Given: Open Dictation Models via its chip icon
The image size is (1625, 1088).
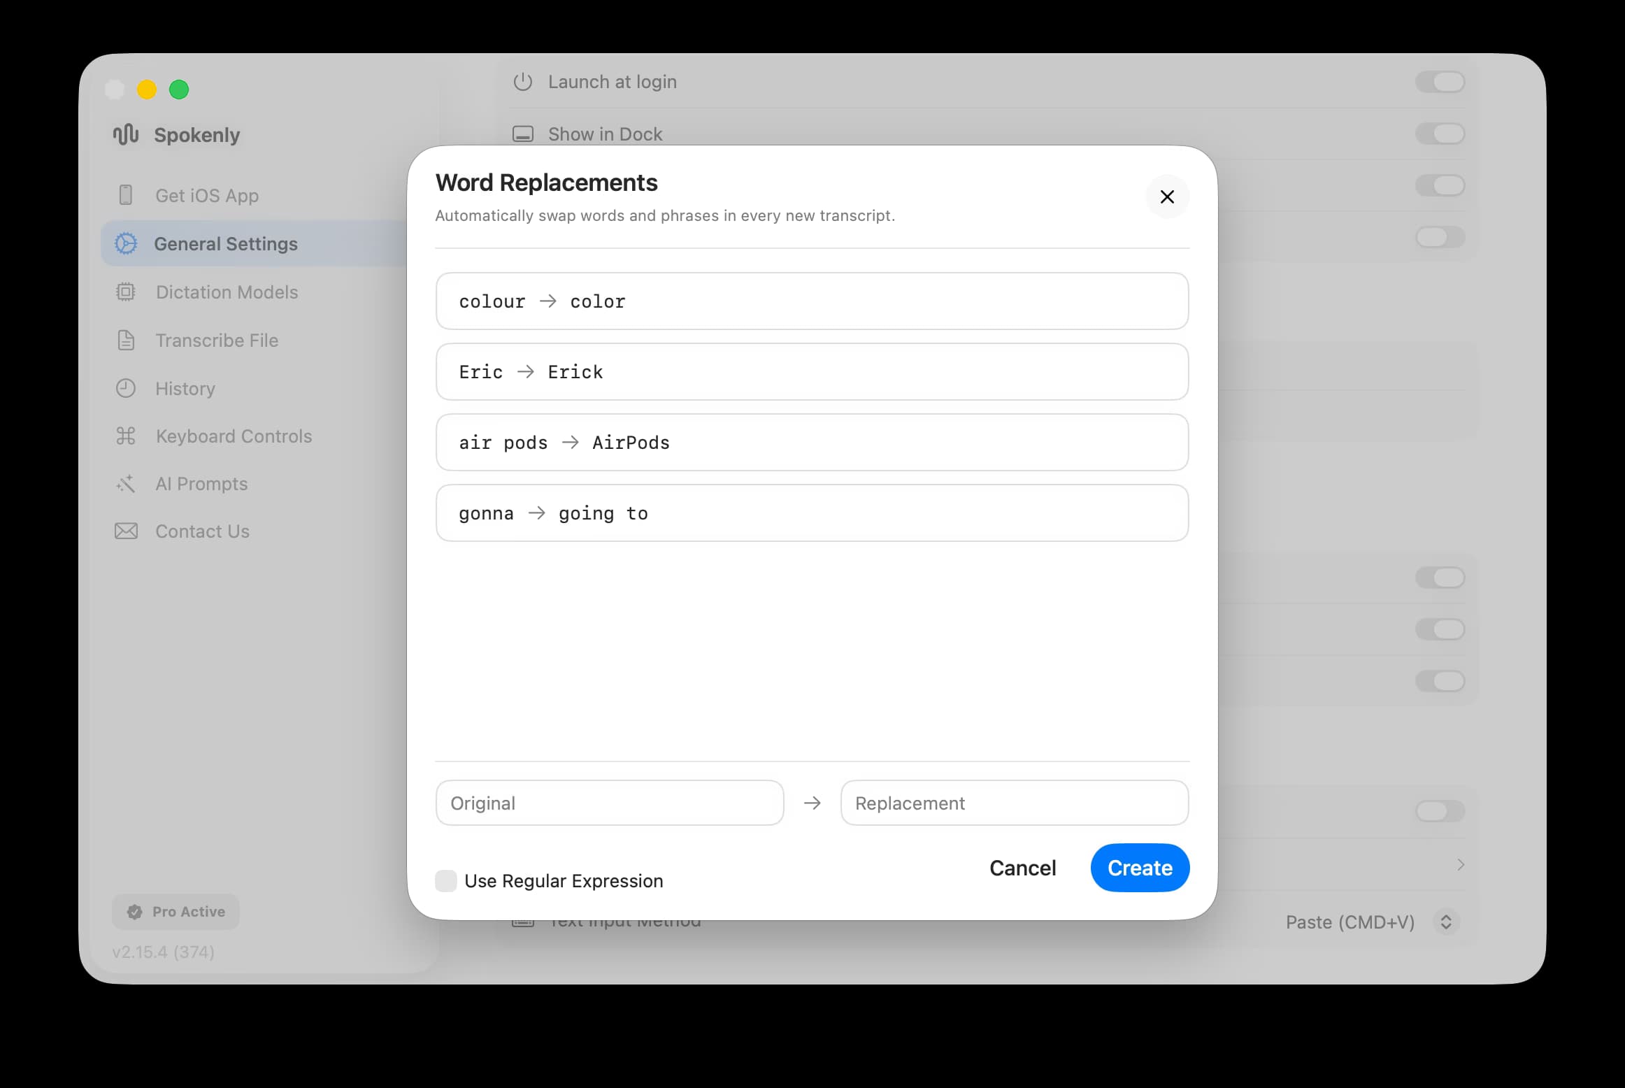Looking at the screenshot, I should coord(126,292).
